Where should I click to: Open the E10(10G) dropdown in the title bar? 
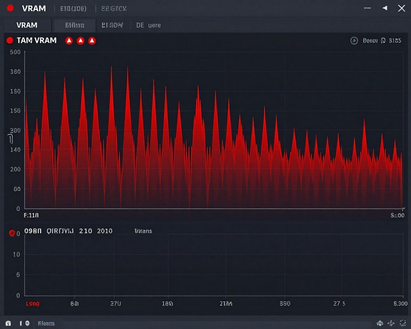(x=73, y=8)
